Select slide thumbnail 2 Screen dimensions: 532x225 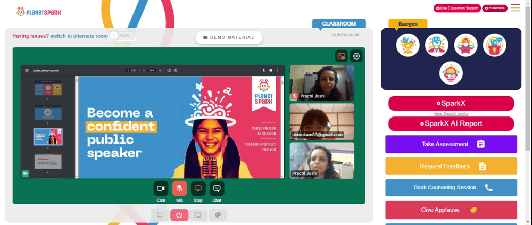pyautogui.click(x=48, y=112)
